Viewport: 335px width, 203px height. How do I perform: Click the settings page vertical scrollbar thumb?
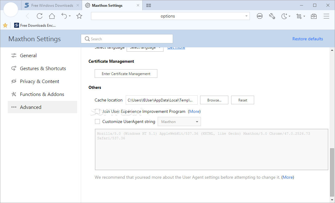tap(332, 172)
